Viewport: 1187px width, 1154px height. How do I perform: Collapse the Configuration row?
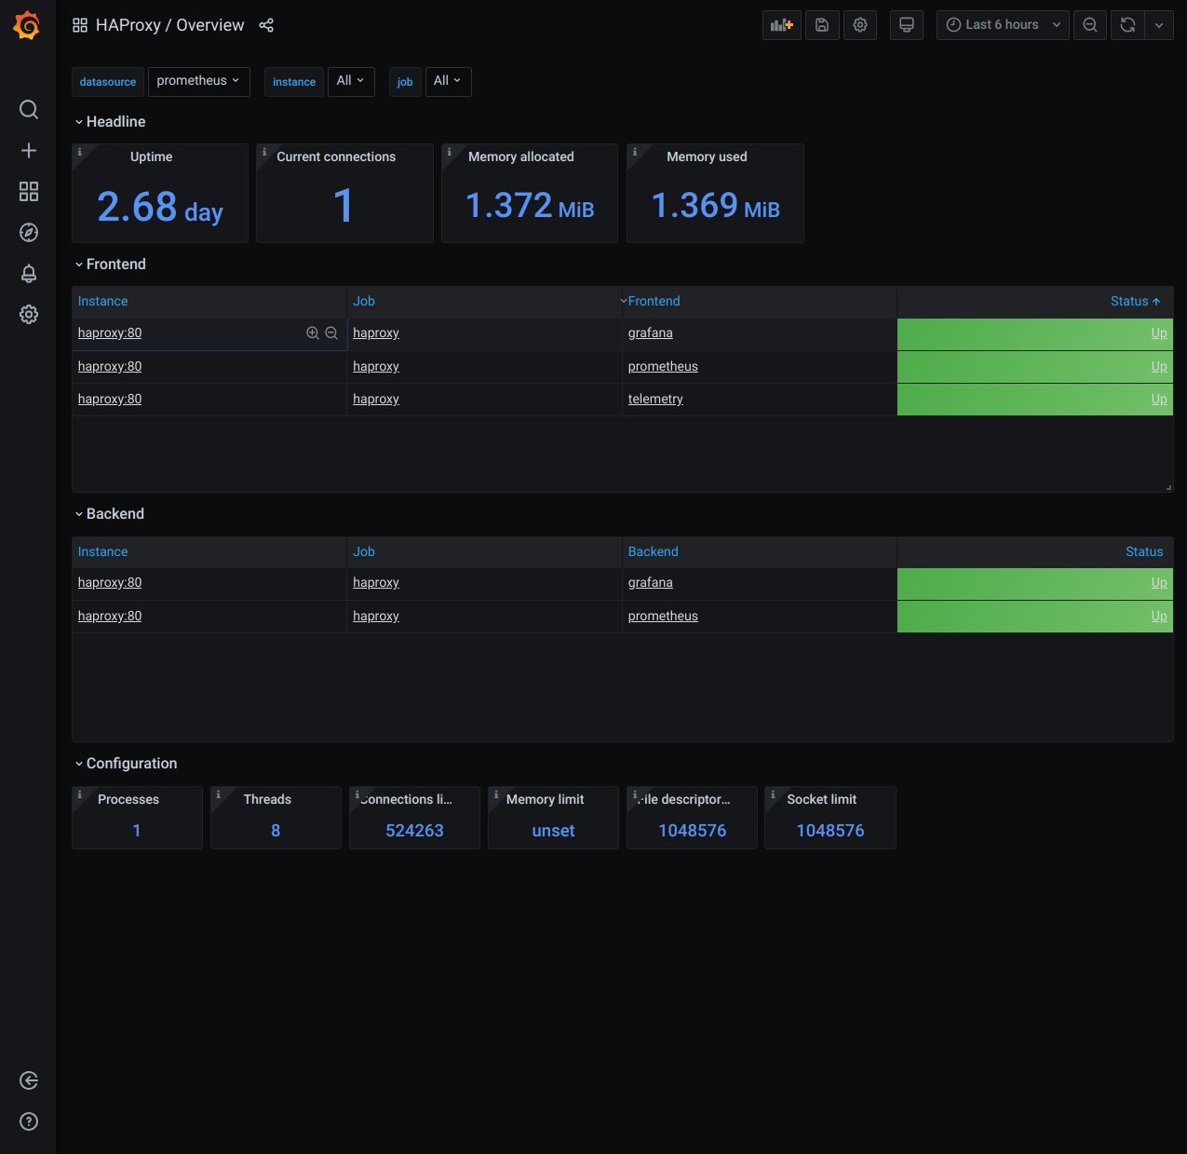(x=126, y=764)
